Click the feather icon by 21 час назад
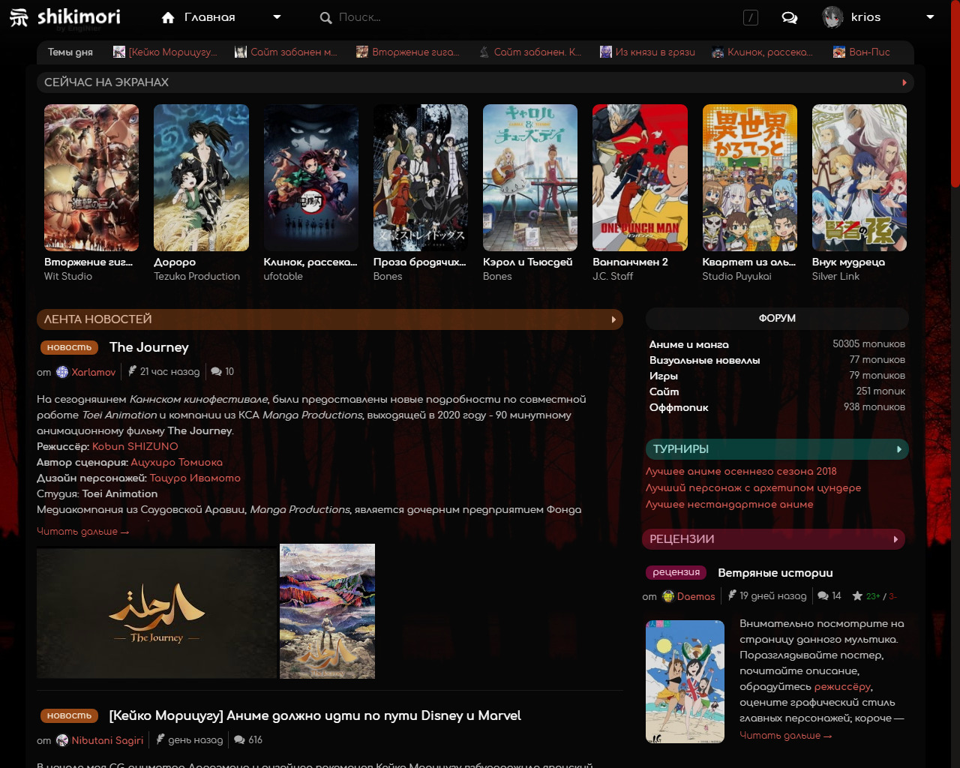 coord(132,371)
